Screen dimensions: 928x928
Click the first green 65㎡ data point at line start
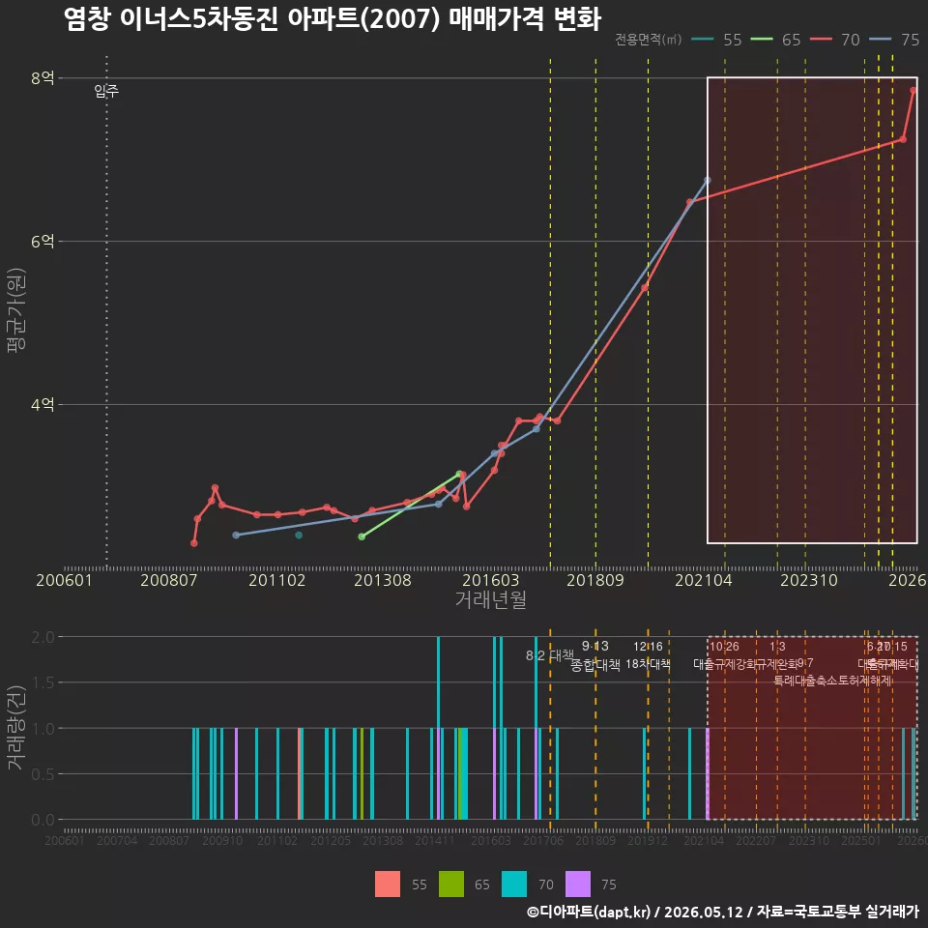click(x=362, y=536)
